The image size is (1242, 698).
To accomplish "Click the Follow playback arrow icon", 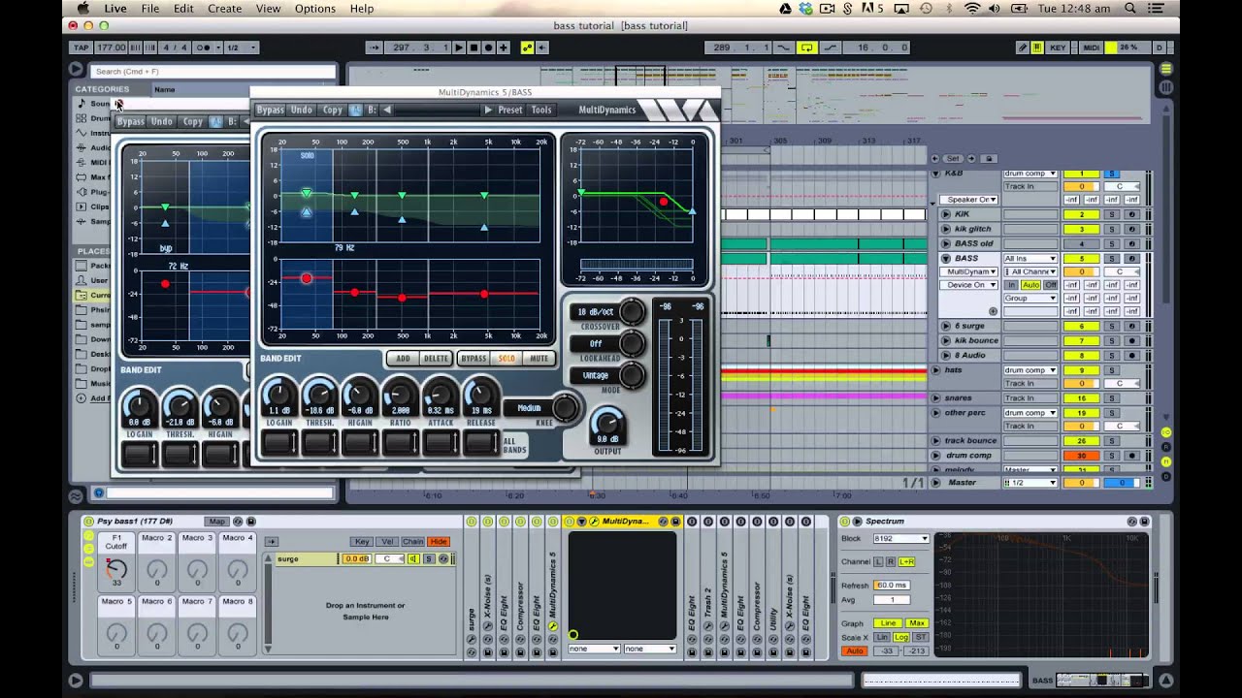I will click(374, 48).
